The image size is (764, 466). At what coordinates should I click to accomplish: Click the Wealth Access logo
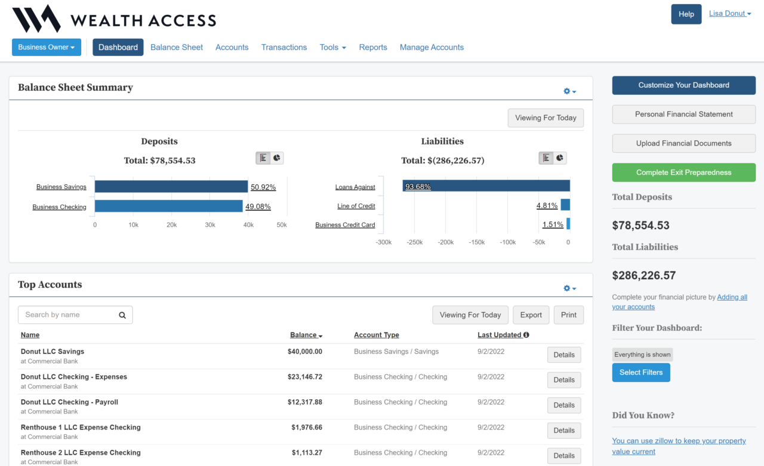(x=114, y=19)
